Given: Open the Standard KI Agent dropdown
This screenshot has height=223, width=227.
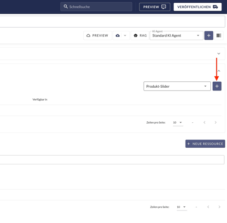Looking at the screenshot, I should pos(176,36).
